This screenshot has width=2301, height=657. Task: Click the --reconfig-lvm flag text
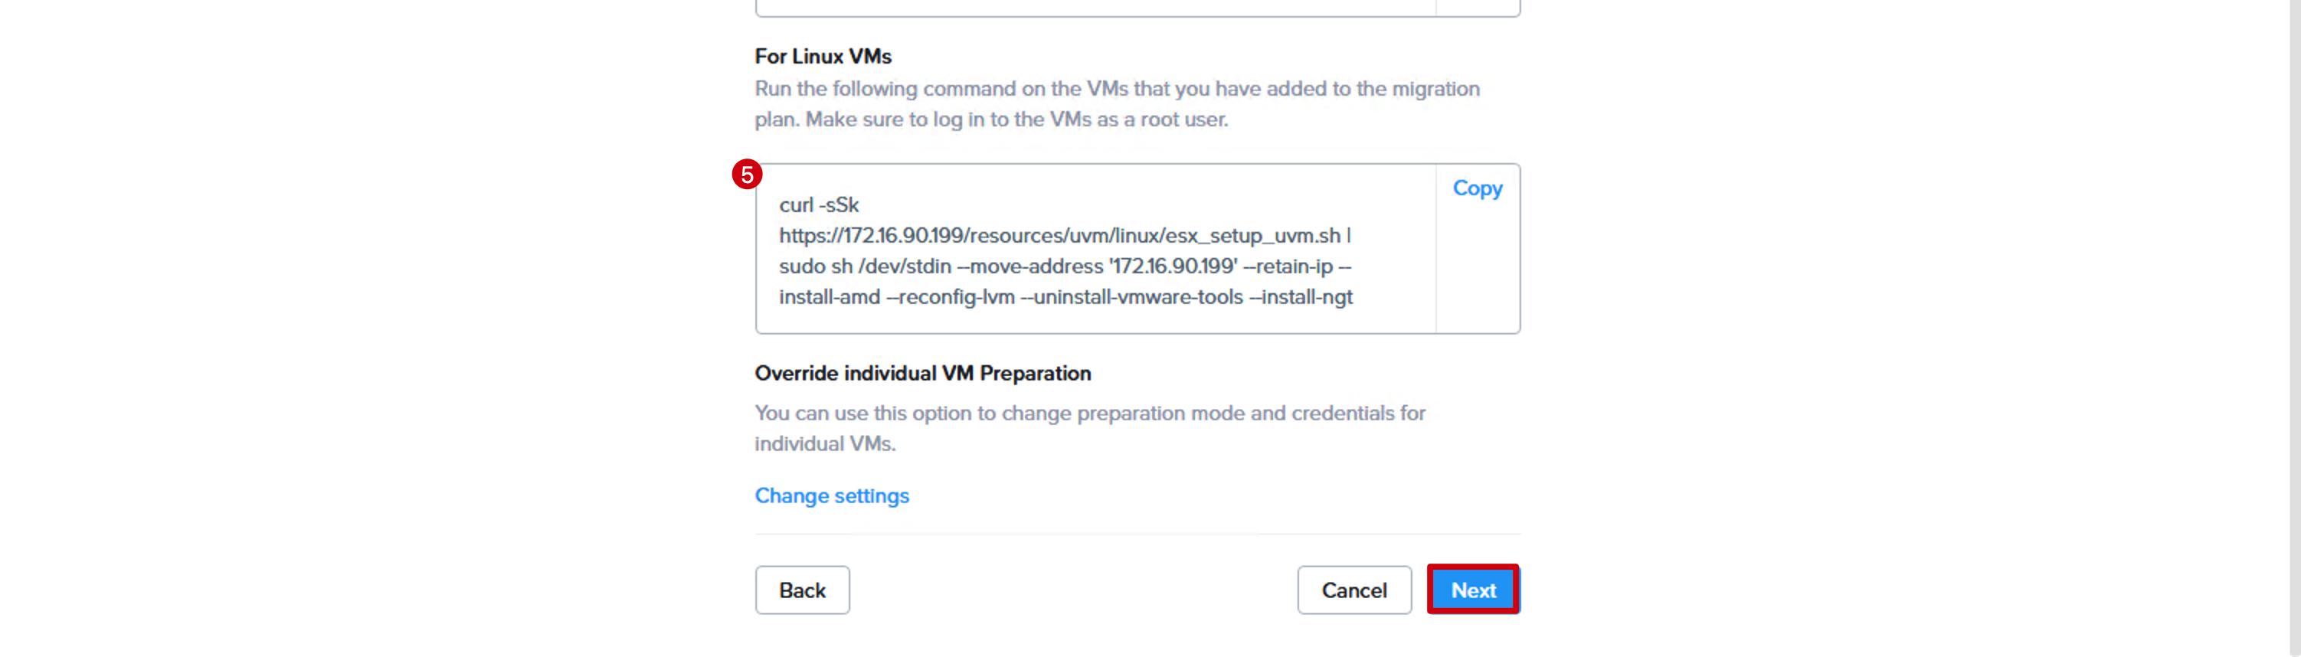pos(951,297)
